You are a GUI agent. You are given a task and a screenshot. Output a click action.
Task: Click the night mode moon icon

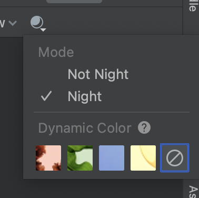(37, 22)
